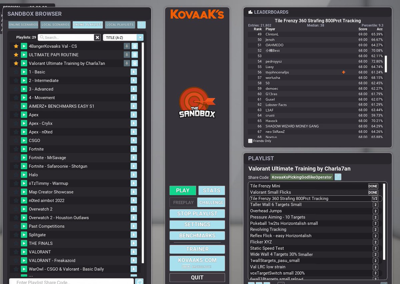The width and height of the screenshot is (400, 284).
Task: Switch to Local Scenarios tab
Action: click(x=56, y=25)
